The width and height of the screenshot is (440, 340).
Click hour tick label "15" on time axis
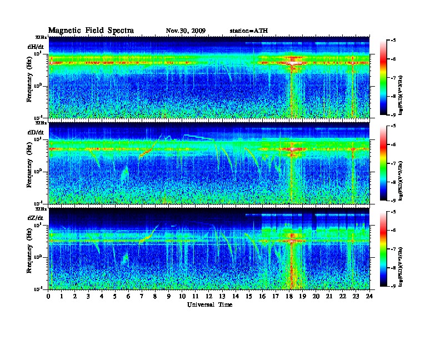click(x=249, y=297)
